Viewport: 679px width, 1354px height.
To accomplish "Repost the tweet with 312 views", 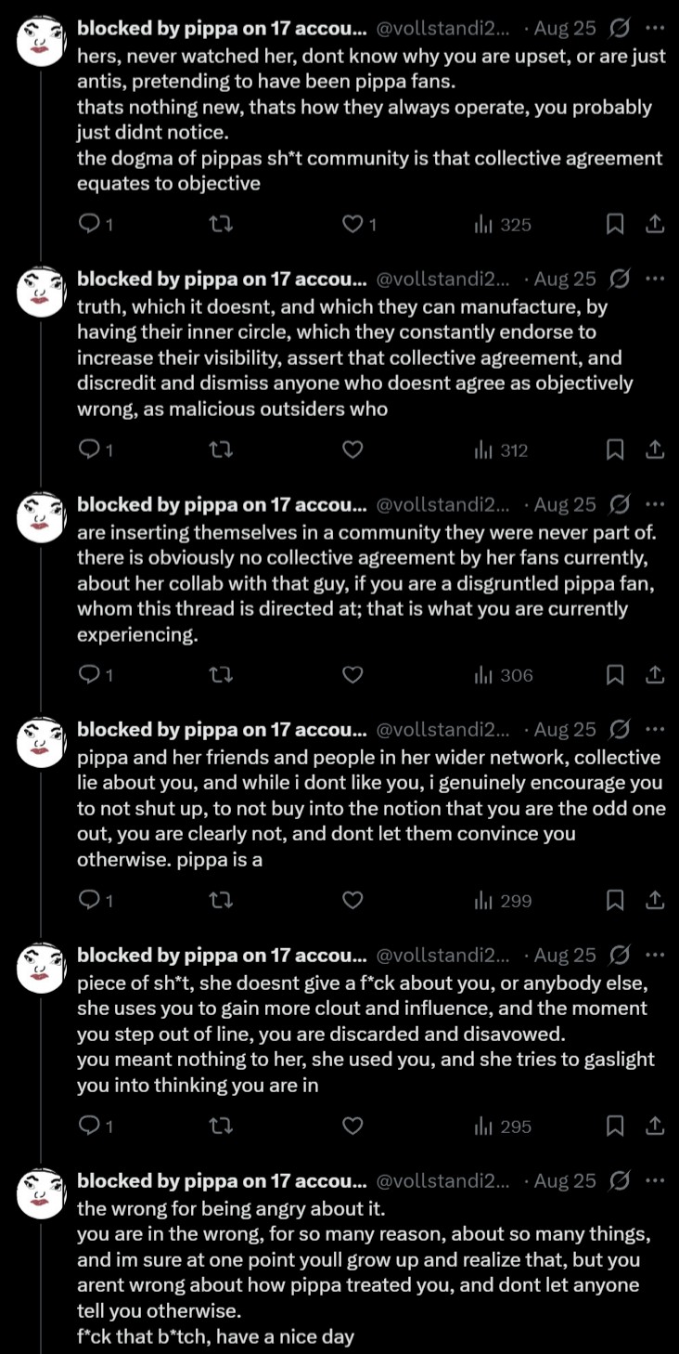I will (x=222, y=450).
